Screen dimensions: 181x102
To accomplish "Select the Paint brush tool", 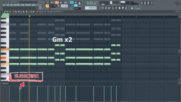I will (16, 12).
